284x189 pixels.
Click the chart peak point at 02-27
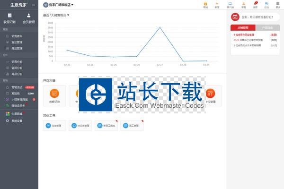coord(160,27)
